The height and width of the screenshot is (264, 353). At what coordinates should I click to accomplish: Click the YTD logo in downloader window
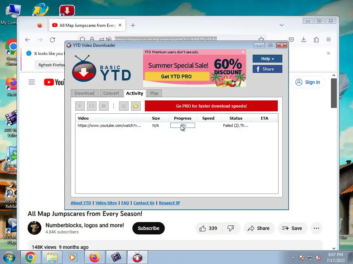coord(101,69)
